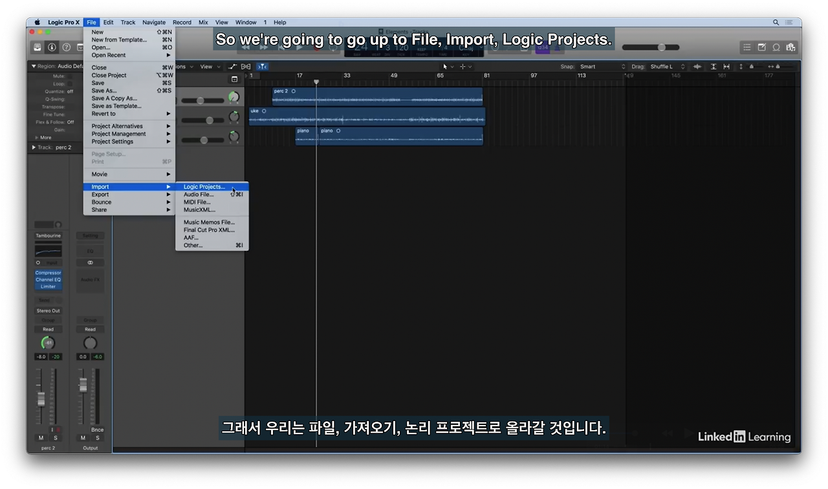
Task: Open the List Editors icon
Action: pyautogui.click(x=747, y=47)
